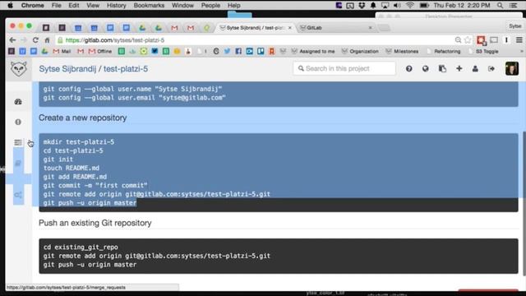Image resolution: width=526 pixels, height=296 pixels.
Task: Open Chrome hamburger menu
Action: click(519, 40)
